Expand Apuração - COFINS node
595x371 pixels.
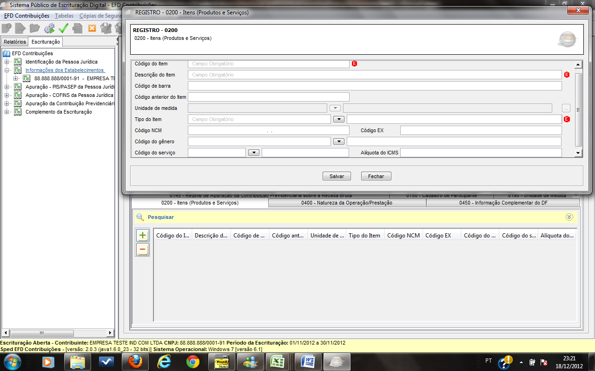[x=7, y=95]
